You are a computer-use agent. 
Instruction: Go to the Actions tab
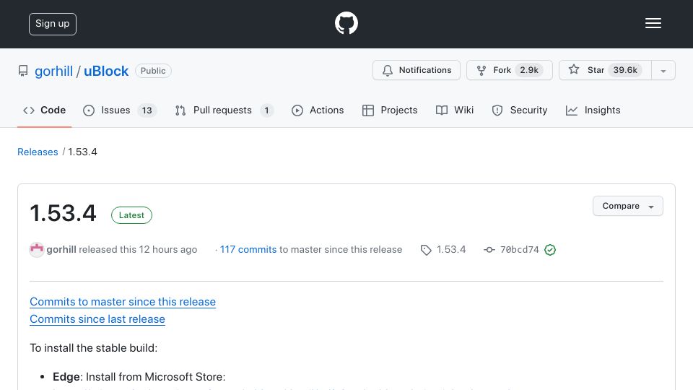[x=318, y=110]
